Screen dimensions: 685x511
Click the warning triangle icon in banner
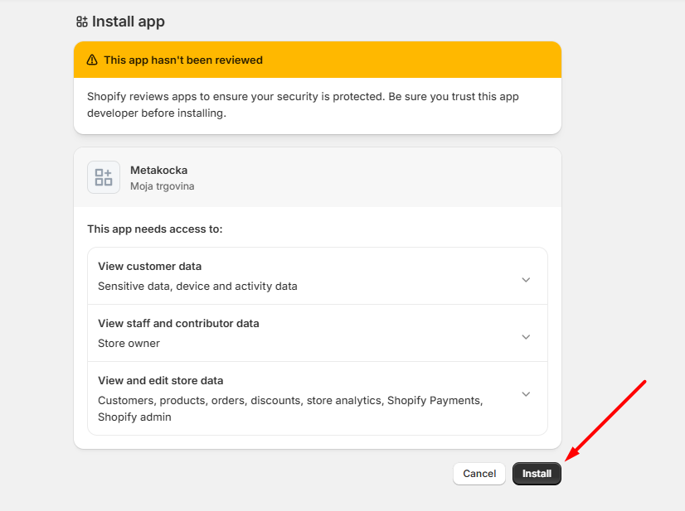pos(92,60)
